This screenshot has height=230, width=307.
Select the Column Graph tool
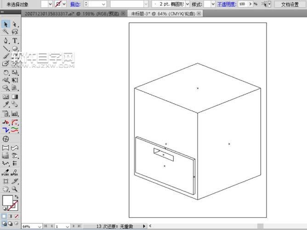[x=15, y=114]
